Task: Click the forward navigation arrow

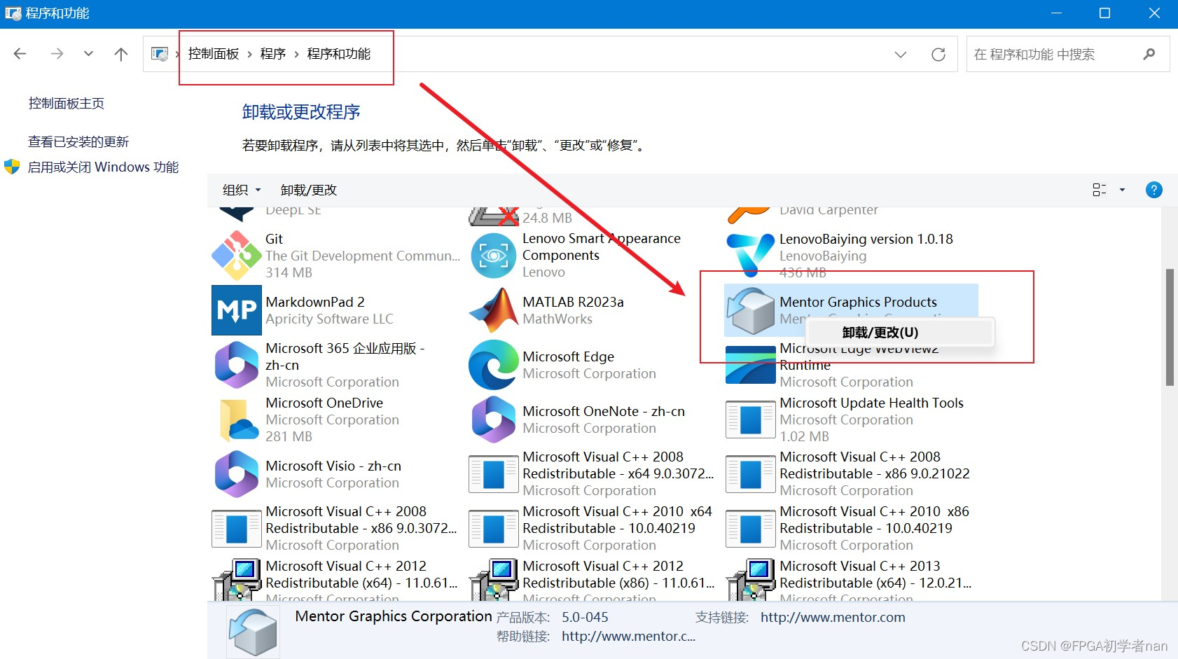Action: [57, 54]
